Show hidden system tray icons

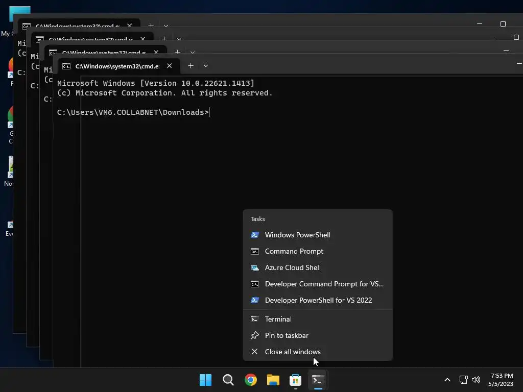[x=447, y=380]
